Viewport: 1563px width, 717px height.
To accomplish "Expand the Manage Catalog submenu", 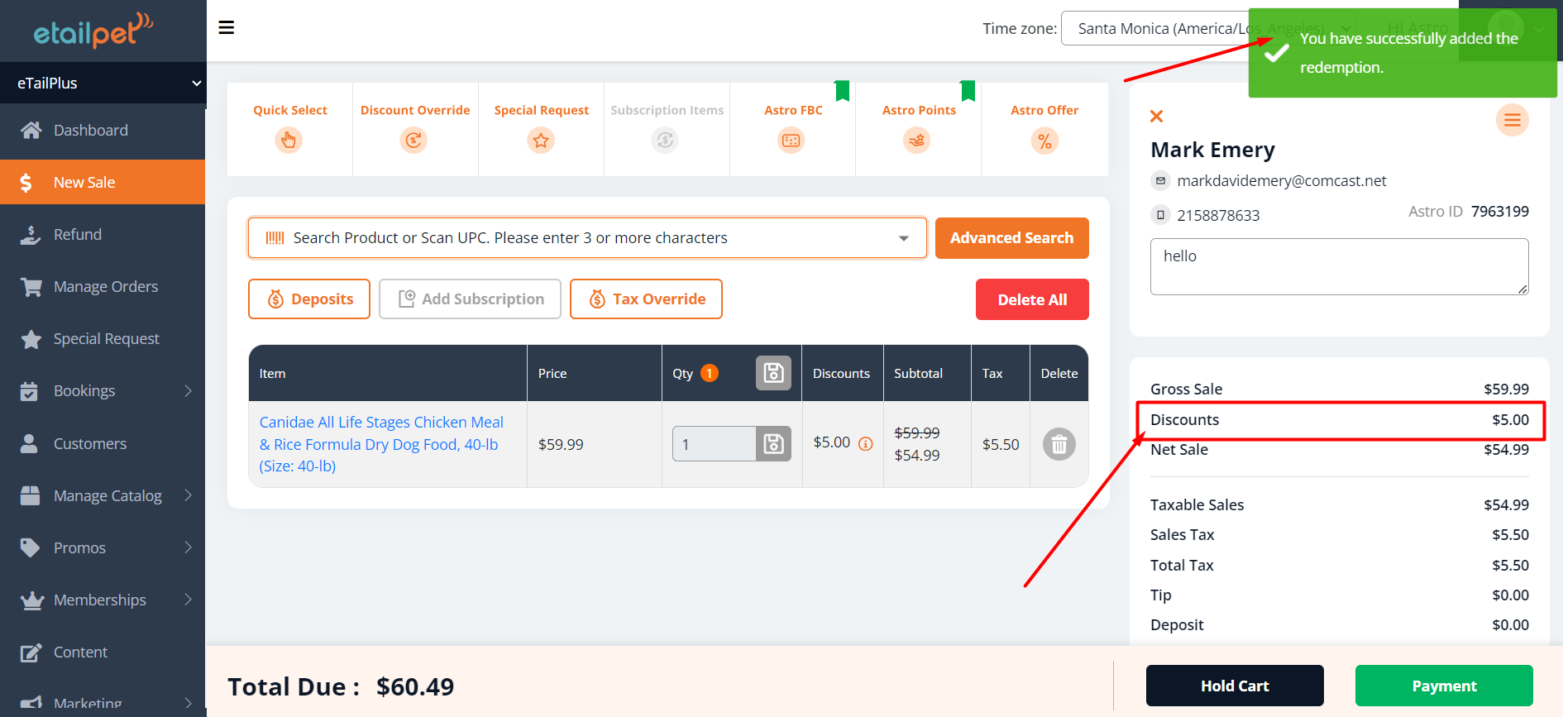I will point(188,495).
